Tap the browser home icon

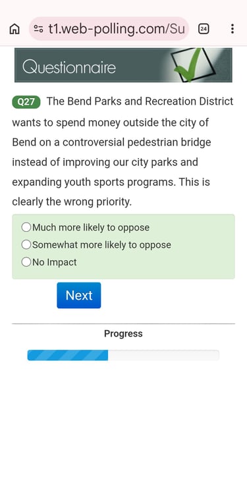(x=14, y=29)
